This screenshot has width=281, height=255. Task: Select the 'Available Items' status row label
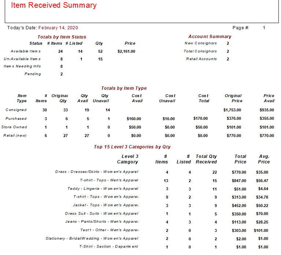(x=25, y=51)
